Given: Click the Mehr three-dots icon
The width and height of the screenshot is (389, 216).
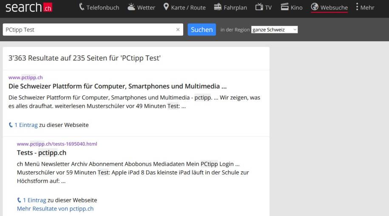Looking at the screenshot, I should (357, 7).
